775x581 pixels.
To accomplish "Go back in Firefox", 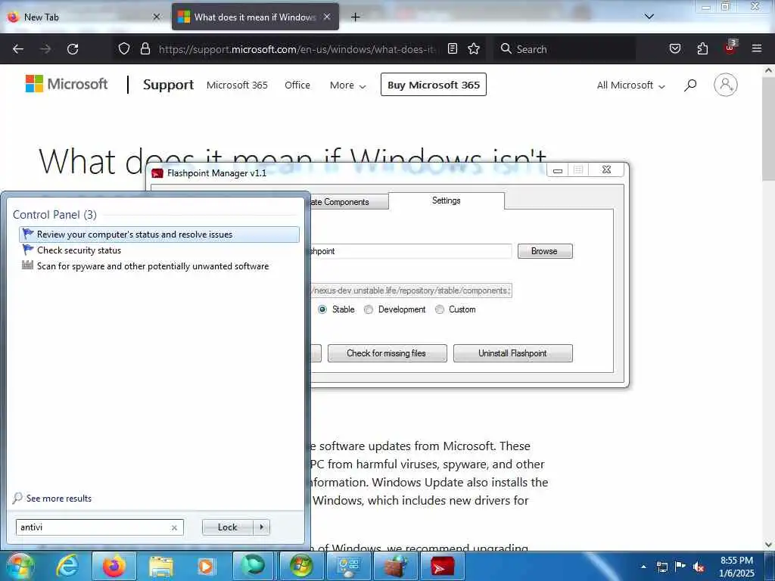I will [x=18, y=49].
